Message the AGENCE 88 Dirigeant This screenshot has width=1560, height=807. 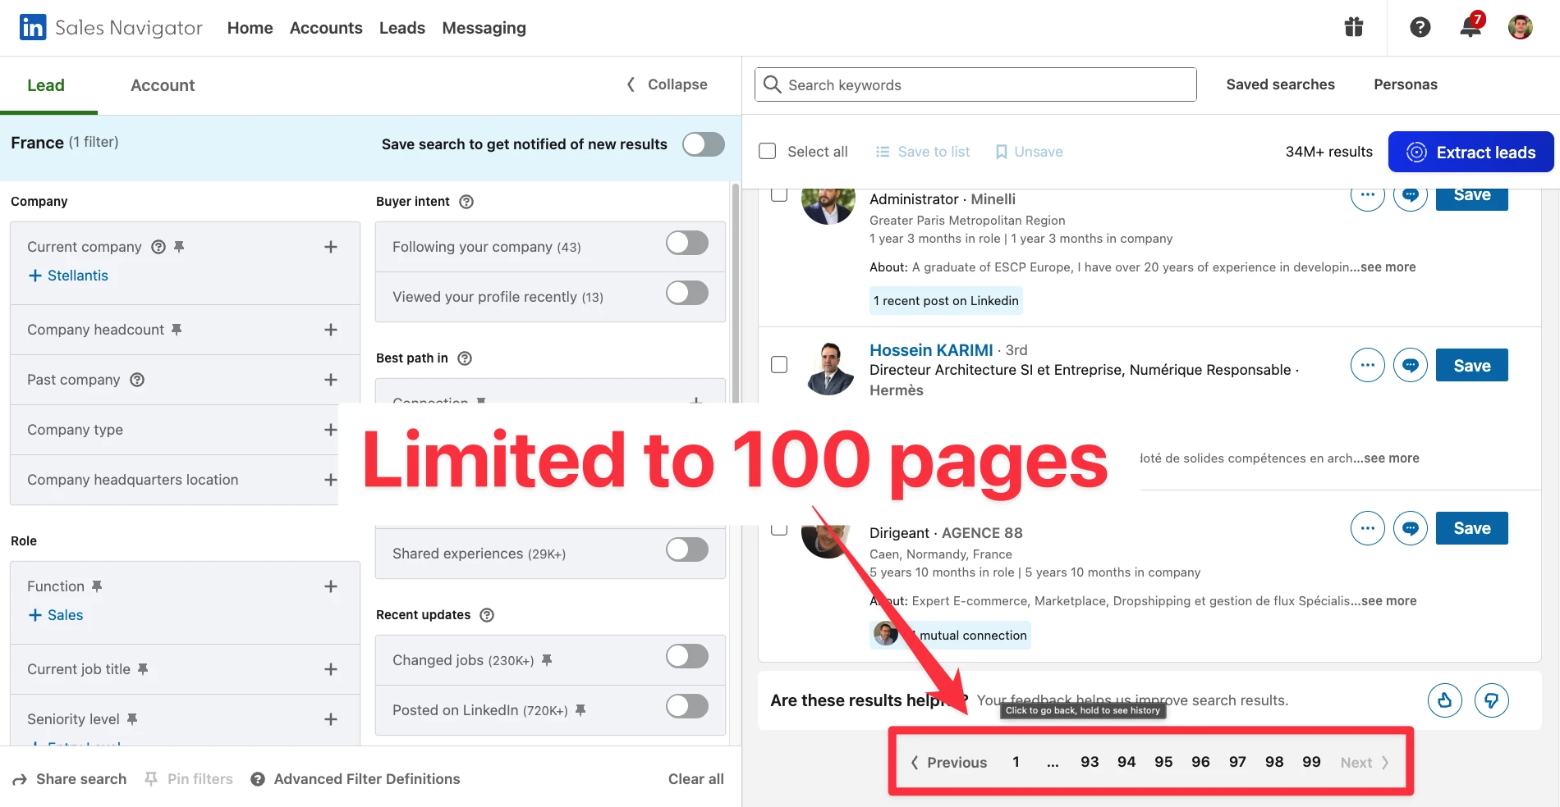[x=1411, y=528]
